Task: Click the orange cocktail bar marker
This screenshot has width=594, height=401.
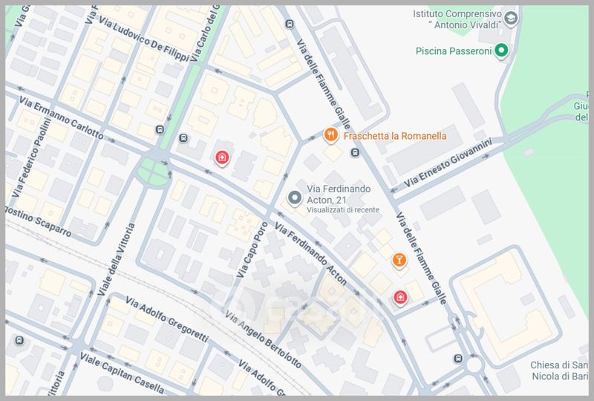Action: (x=399, y=260)
